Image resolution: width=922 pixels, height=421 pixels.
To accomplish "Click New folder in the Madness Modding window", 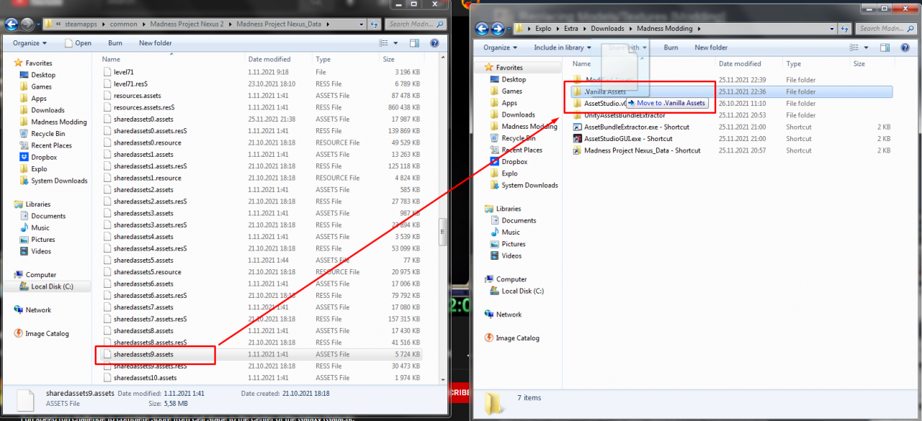I will click(x=711, y=47).
